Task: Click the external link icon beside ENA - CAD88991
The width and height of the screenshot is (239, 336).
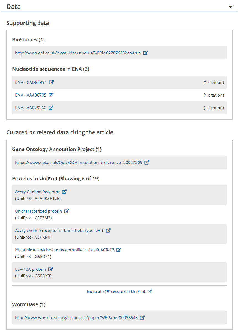Action: (x=51, y=82)
